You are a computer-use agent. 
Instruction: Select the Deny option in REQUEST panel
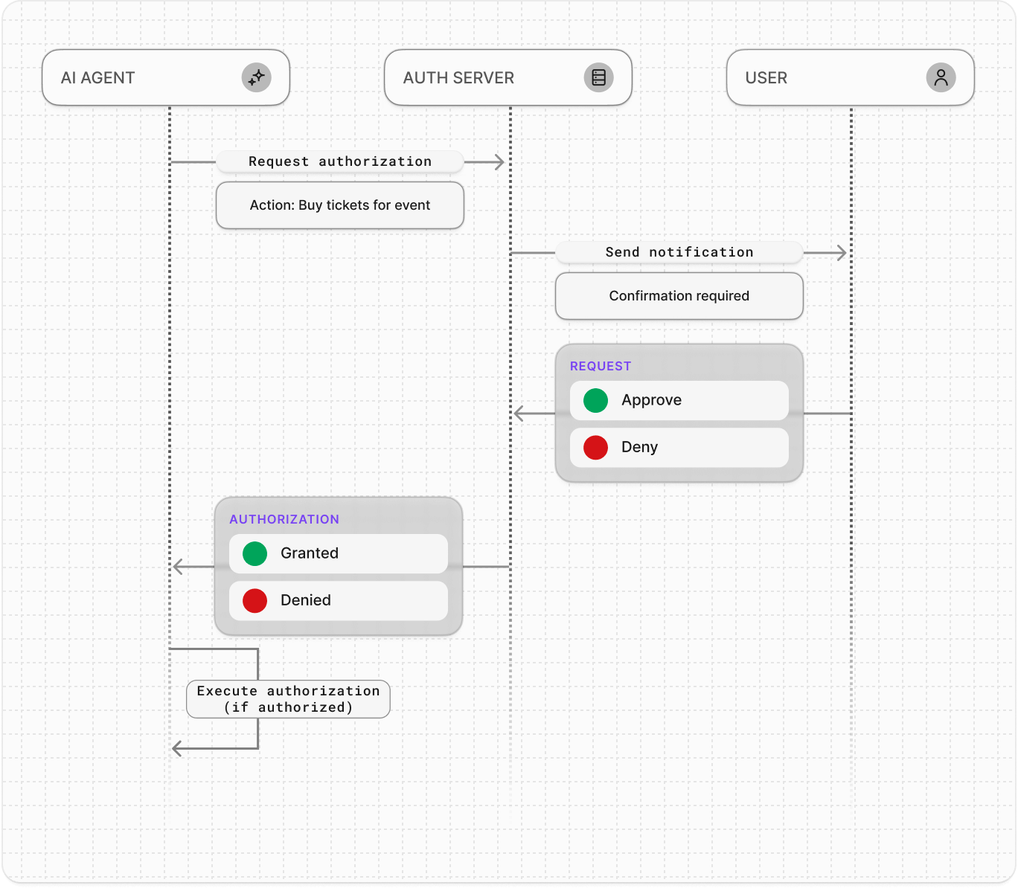678,447
